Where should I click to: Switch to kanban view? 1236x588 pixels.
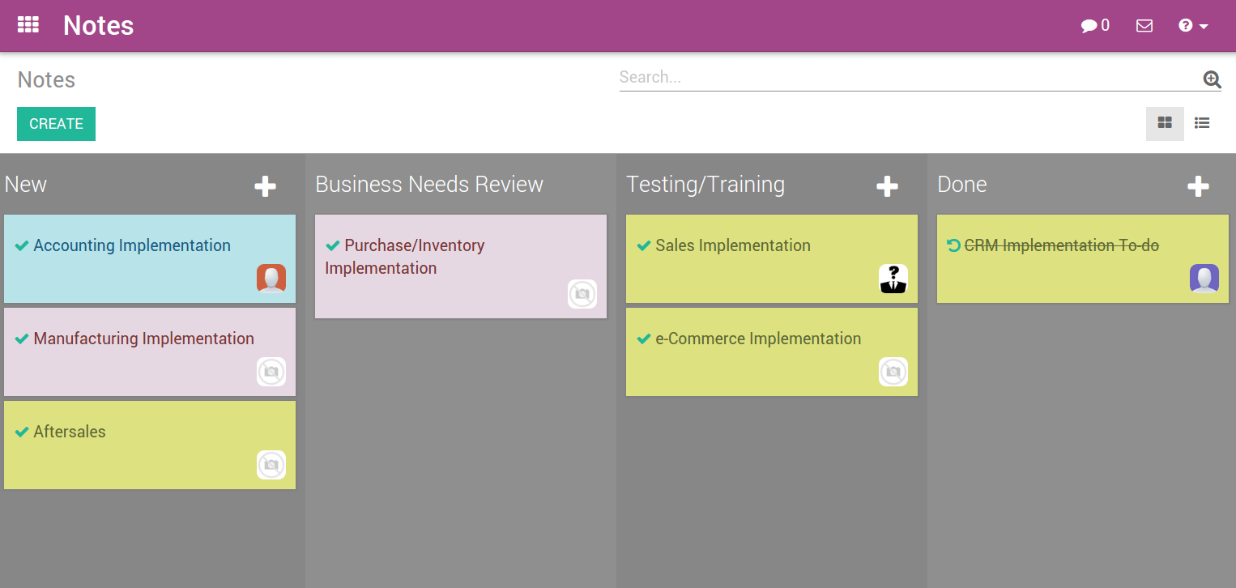[x=1165, y=123]
